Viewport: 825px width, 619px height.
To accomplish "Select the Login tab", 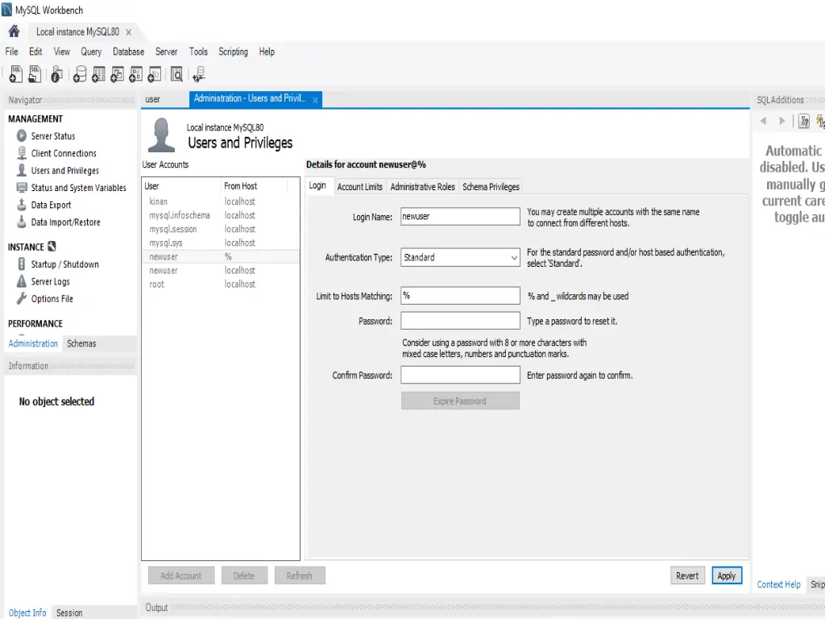I will pyautogui.click(x=317, y=186).
